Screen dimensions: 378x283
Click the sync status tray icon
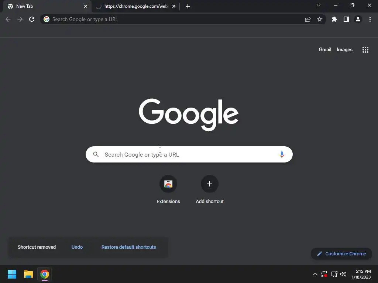[x=324, y=274]
